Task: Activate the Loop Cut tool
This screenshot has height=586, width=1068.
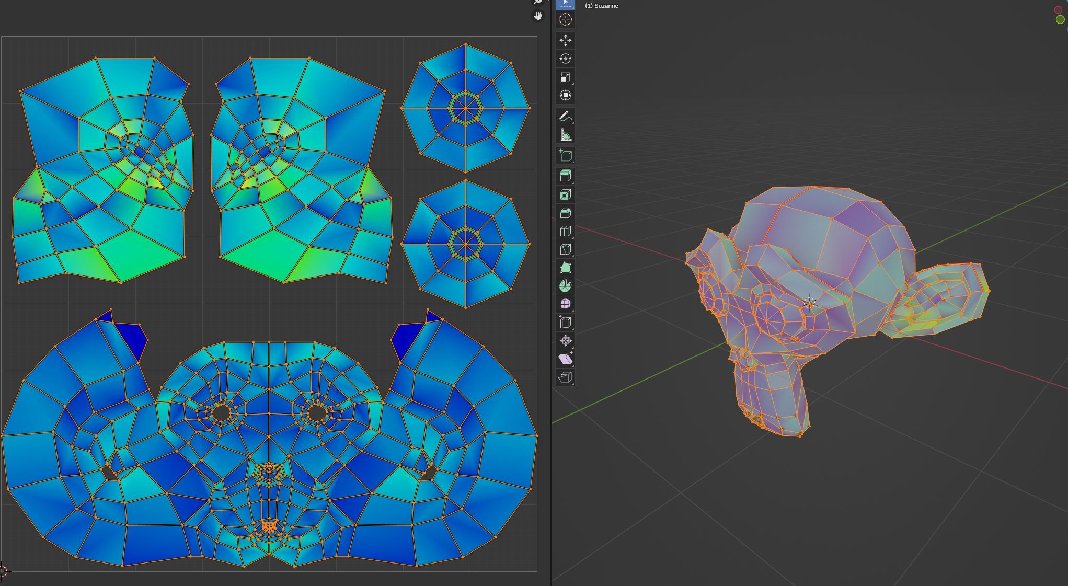Action: (565, 231)
